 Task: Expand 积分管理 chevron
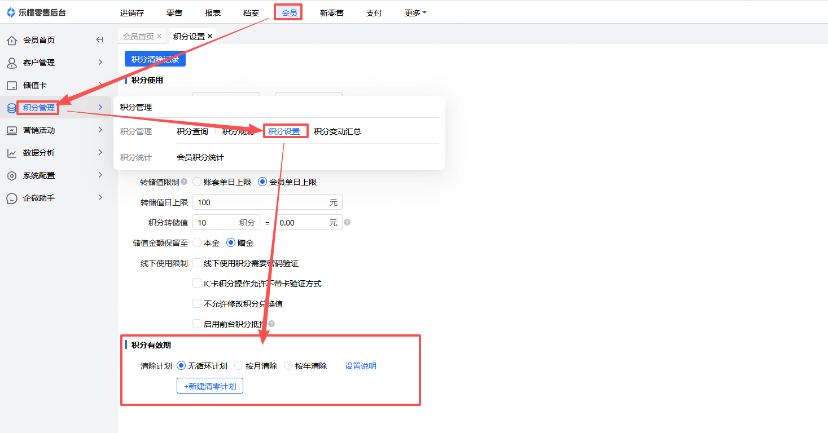(x=100, y=107)
